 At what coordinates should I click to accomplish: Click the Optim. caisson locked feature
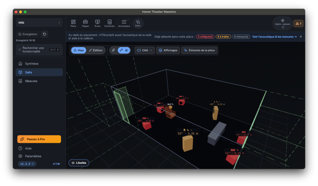(x=283, y=24)
